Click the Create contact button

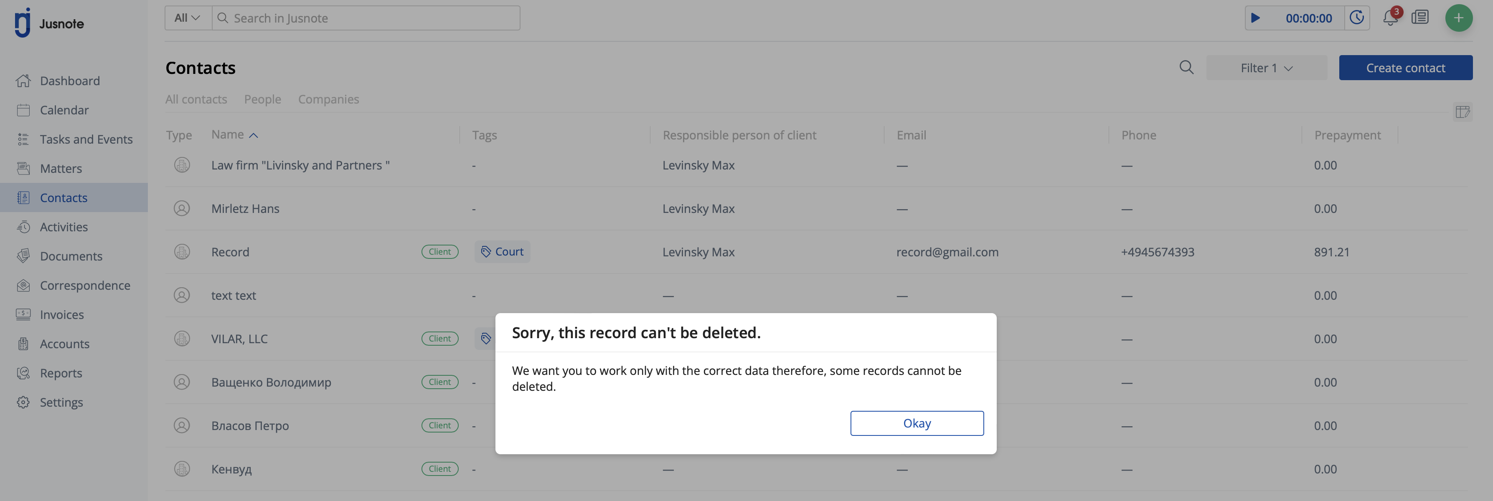tap(1405, 68)
